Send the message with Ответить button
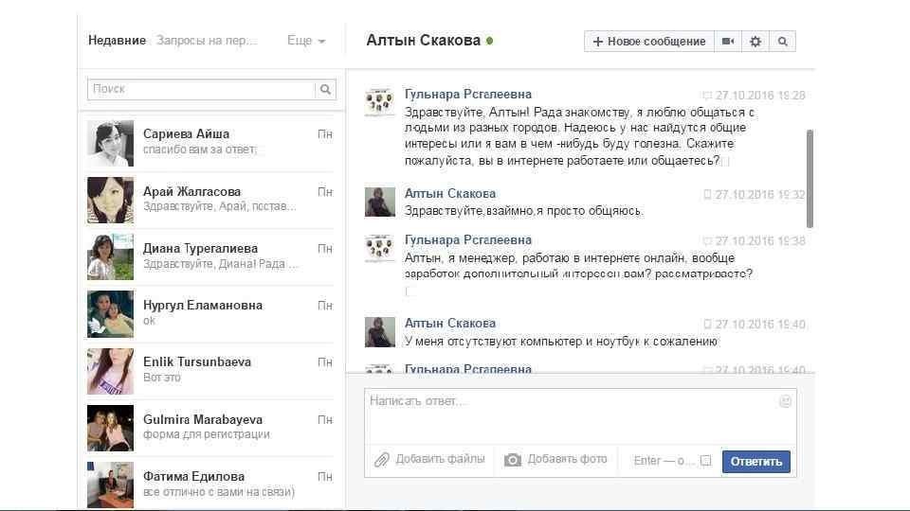The width and height of the screenshot is (910, 511). (x=755, y=461)
